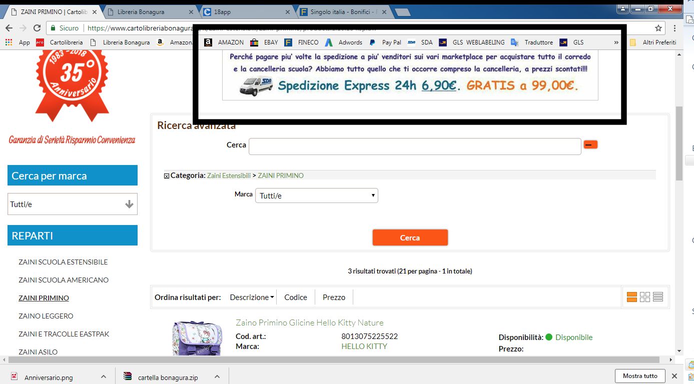Open Zaino Primino Glicine Hello Kitty Nature product
Image resolution: width=694 pixels, height=384 pixels.
tap(310, 322)
